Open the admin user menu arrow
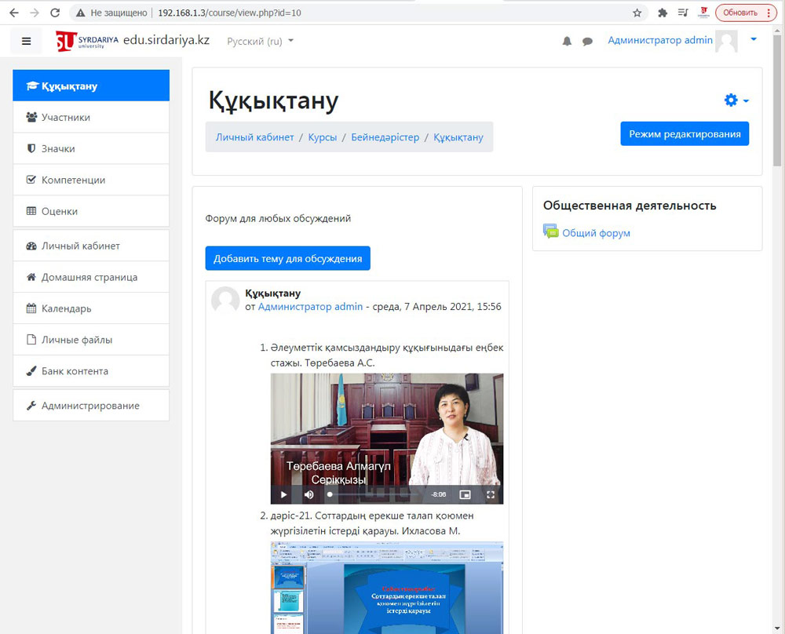This screenshot has height=634, width=785. 754,40
